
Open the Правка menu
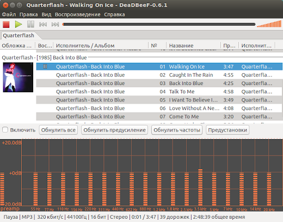point(28,14)
